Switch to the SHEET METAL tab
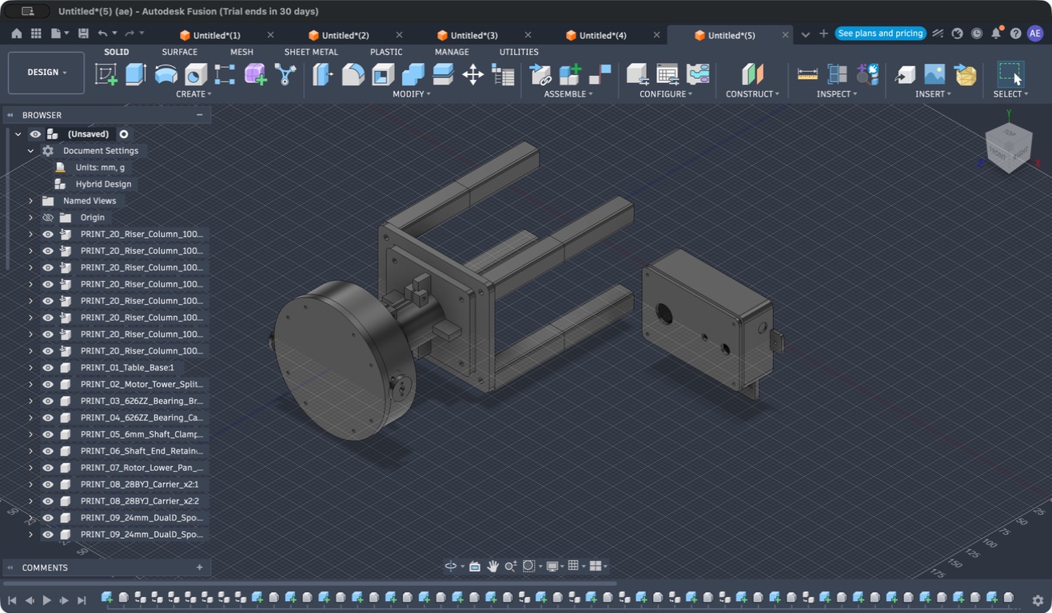 click(x=311, y=52)
